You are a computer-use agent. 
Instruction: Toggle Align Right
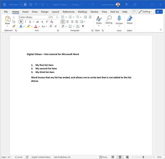[x=72, y=22]
